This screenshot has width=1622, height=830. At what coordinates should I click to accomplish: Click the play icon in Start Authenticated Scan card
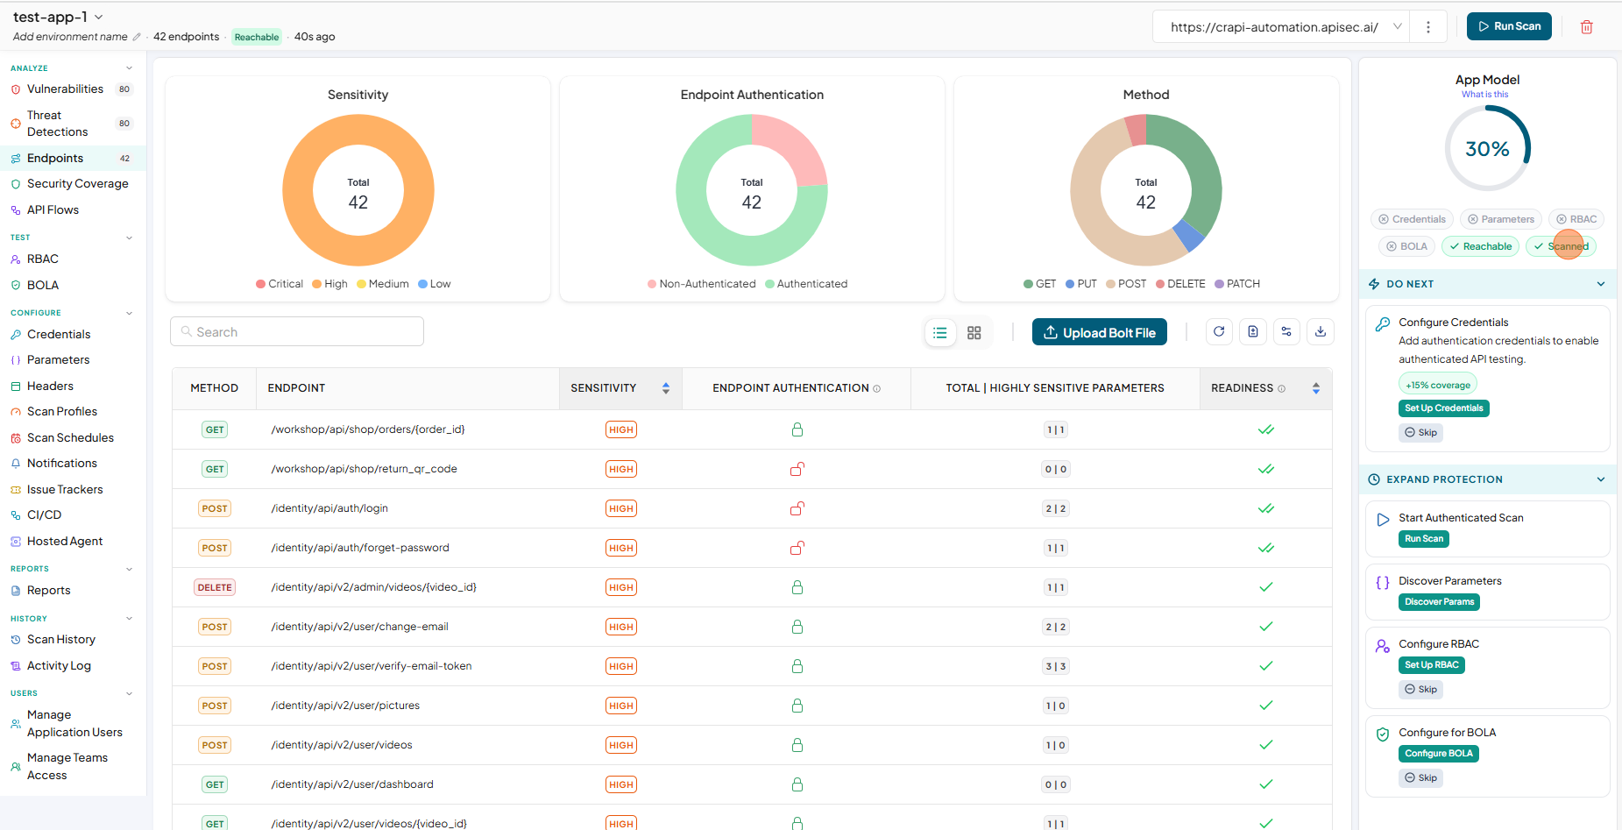click(1383, 520)
